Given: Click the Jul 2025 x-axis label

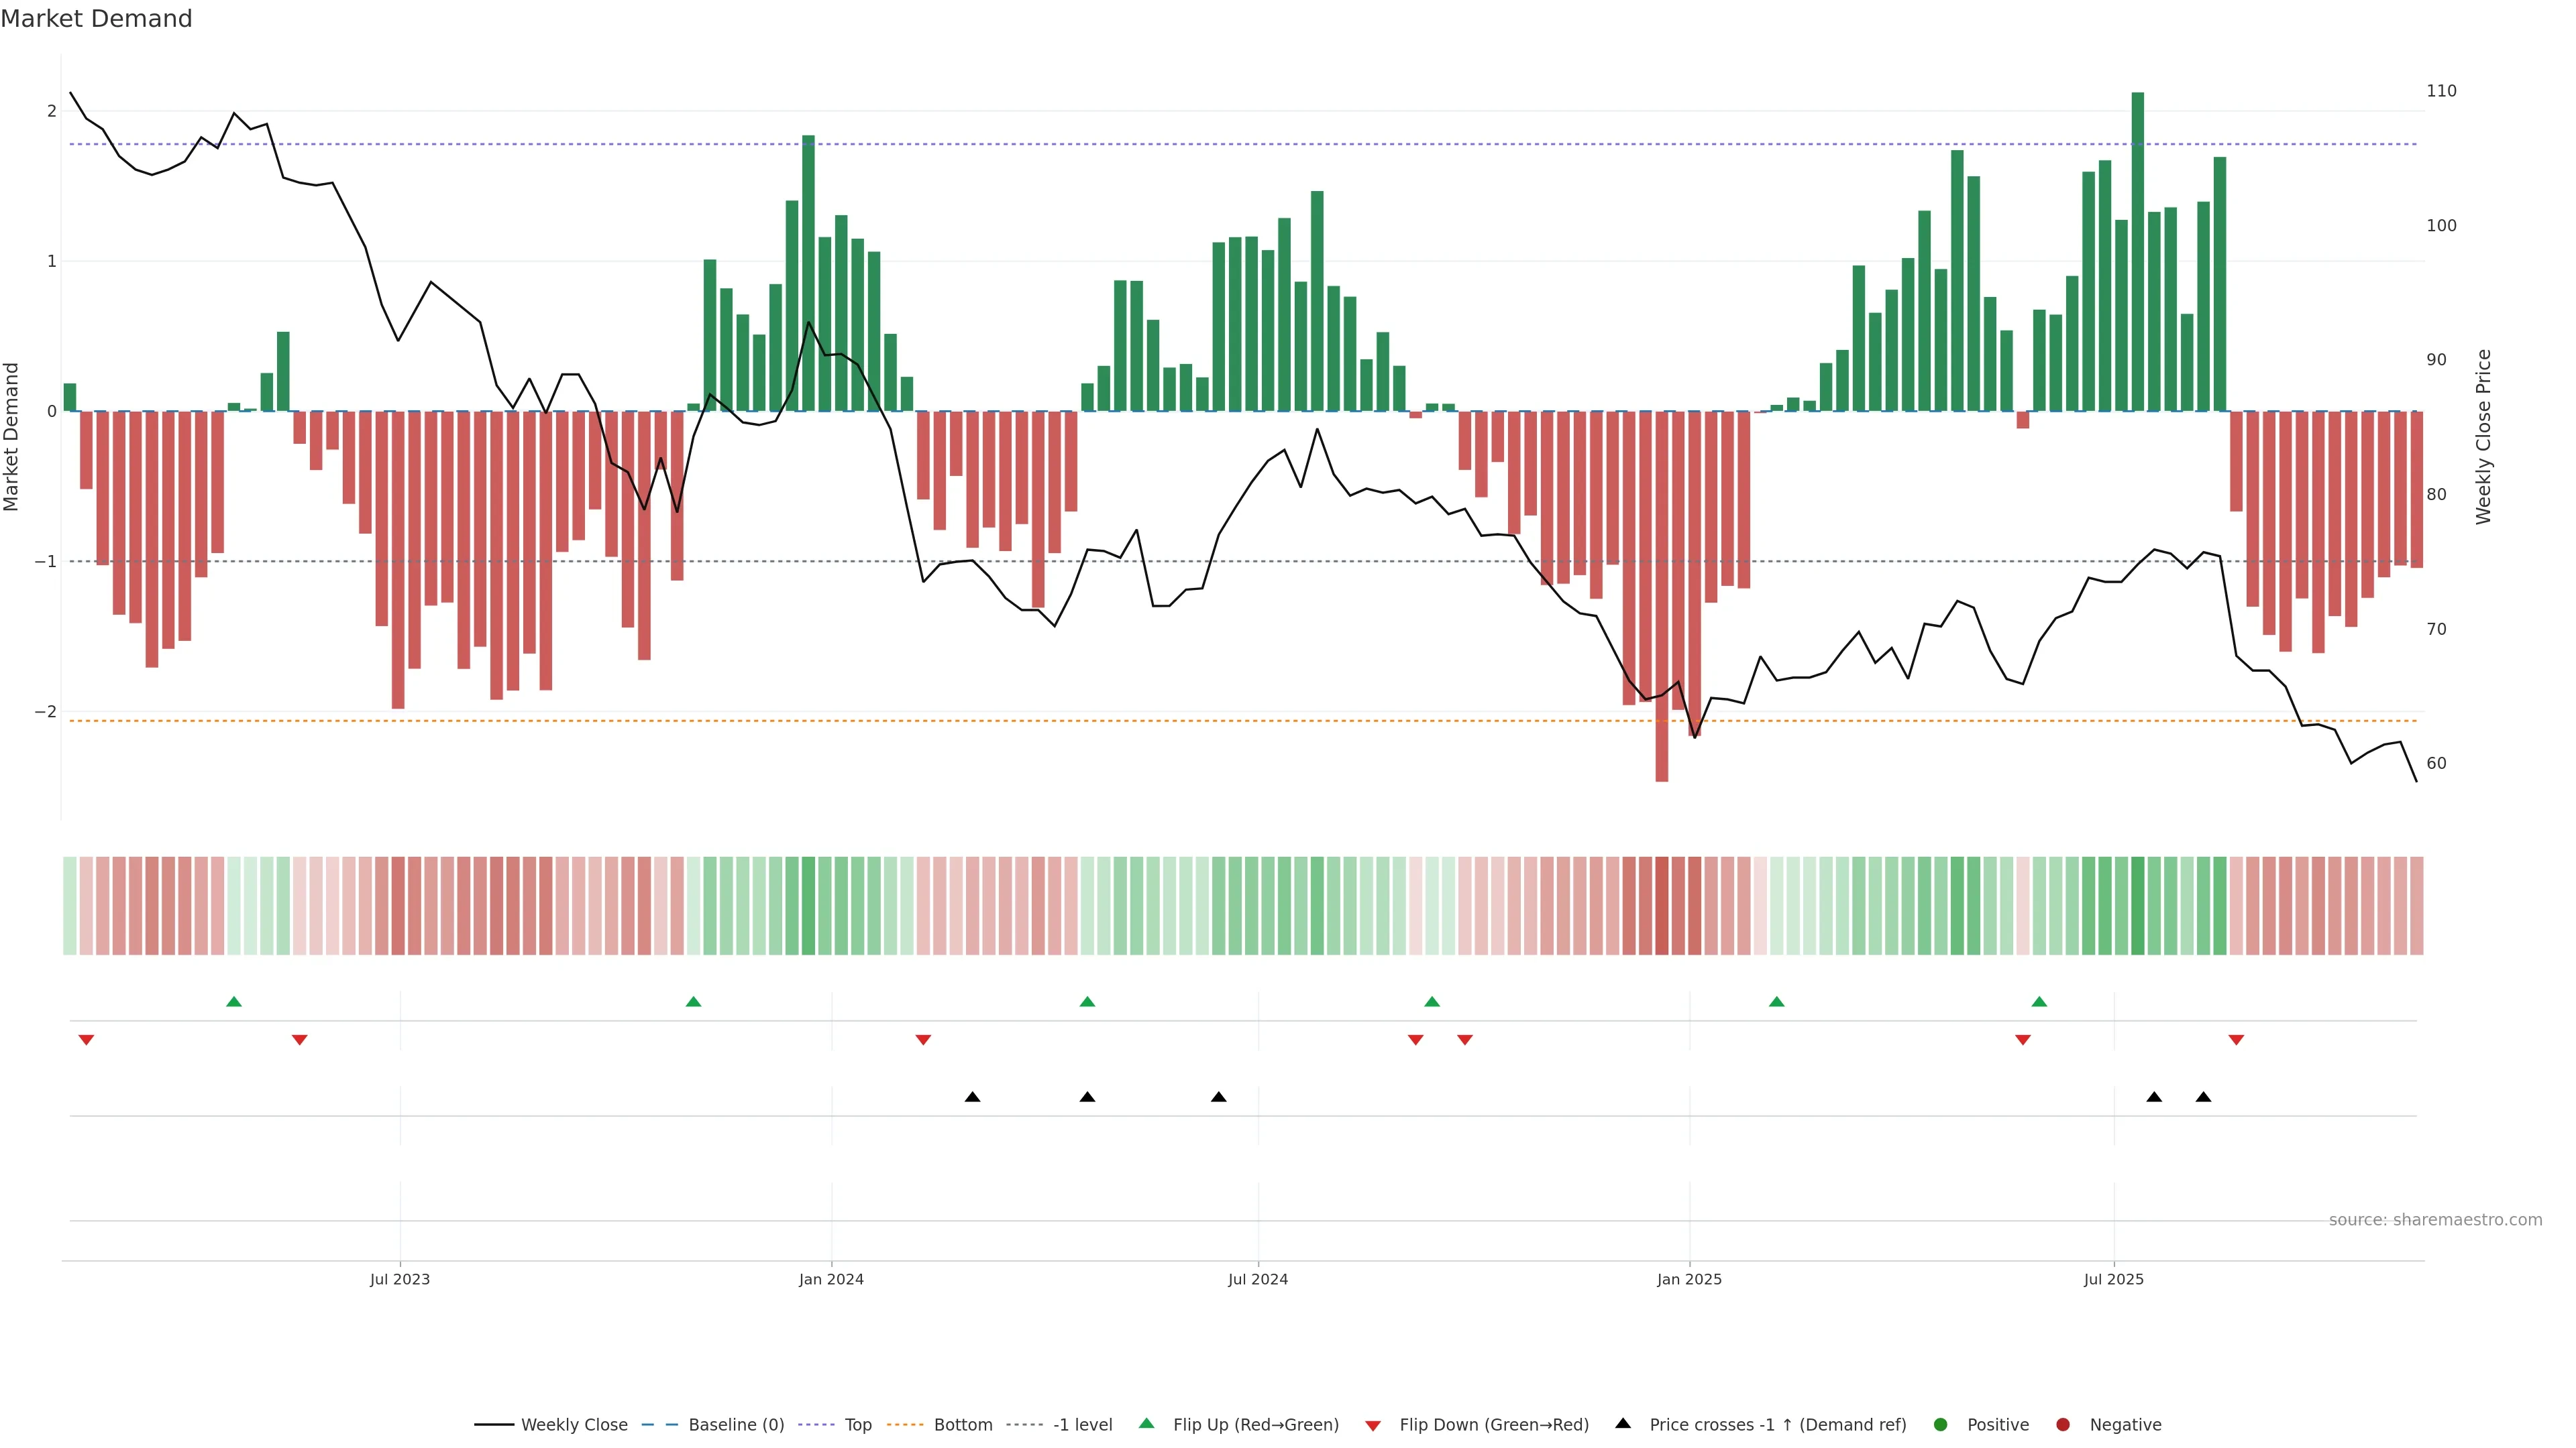Looking at the screenshot, I should [x=2113, y=1279].
